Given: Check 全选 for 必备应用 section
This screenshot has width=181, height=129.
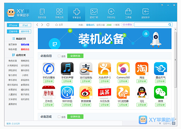Looking at the screenshot, I should pos(59,56).
